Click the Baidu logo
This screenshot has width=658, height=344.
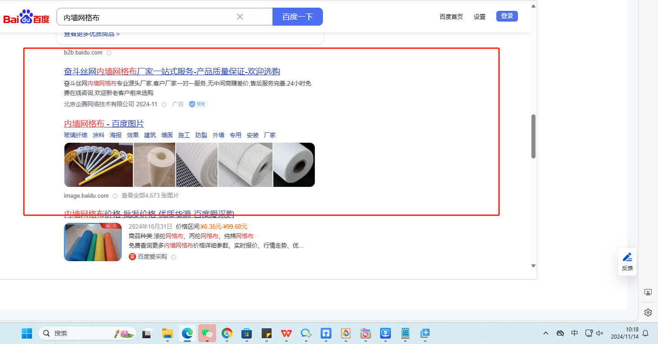[x=26, y=17]
